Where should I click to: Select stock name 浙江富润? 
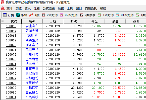pyautogui.click(x=32, y=45)
